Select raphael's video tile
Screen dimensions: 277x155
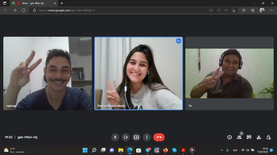(48, 73)
